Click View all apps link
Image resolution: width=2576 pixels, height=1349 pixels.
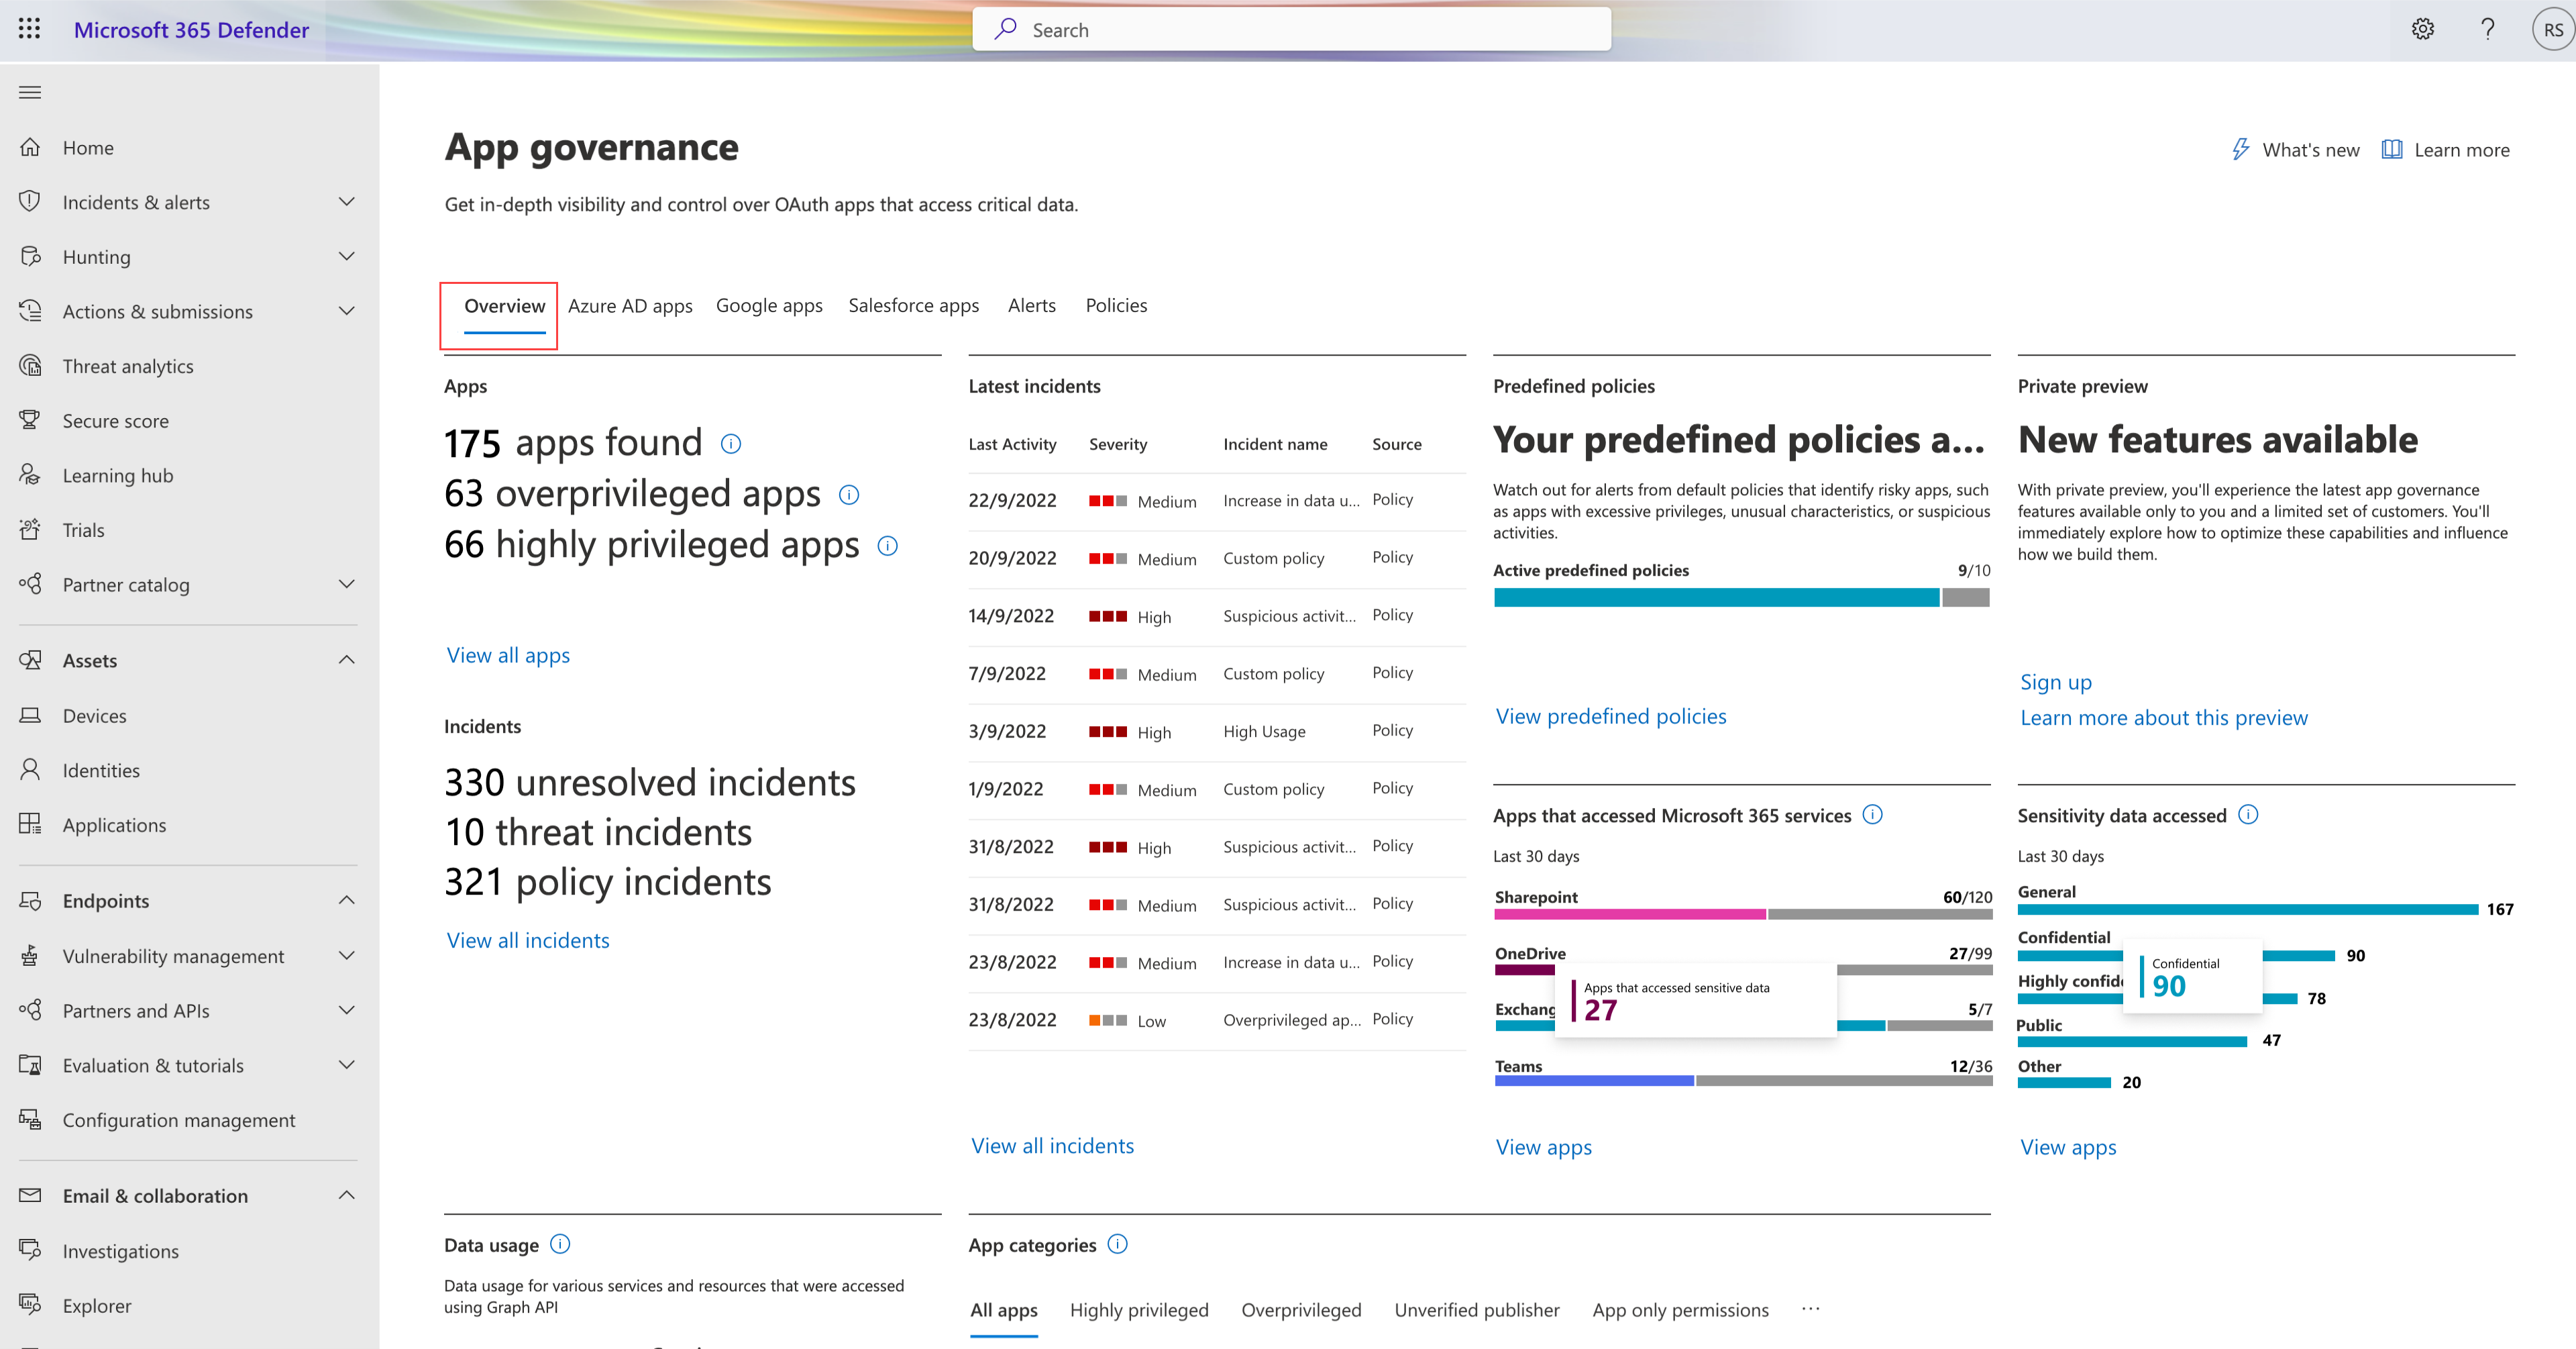click(x=508, y=653)
